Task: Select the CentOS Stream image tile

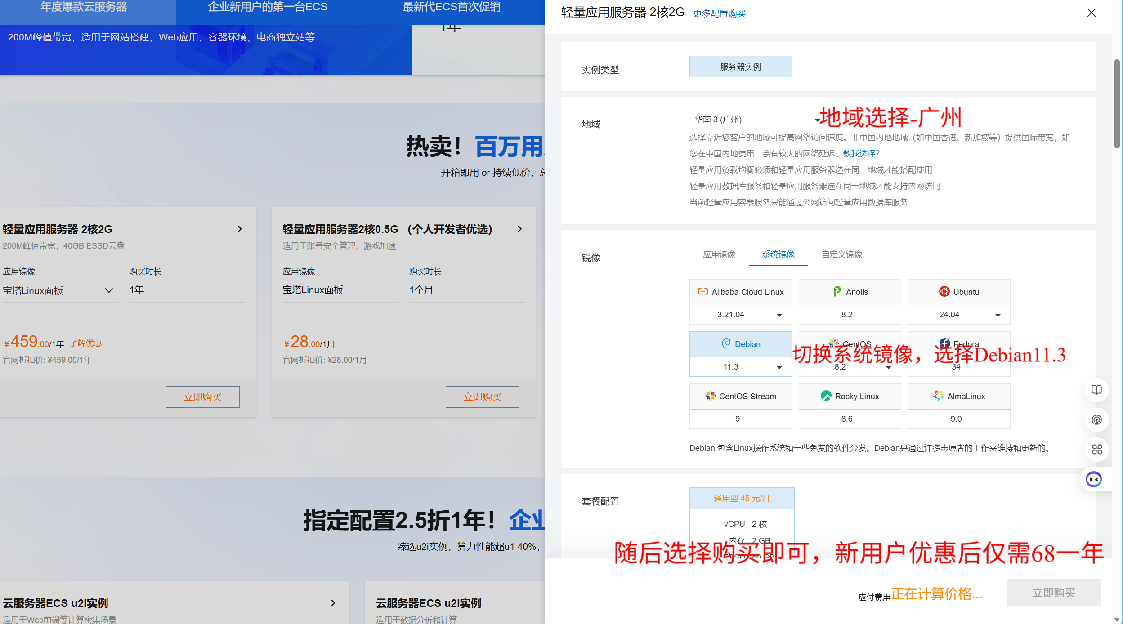Action: click(x=740, y=397)
